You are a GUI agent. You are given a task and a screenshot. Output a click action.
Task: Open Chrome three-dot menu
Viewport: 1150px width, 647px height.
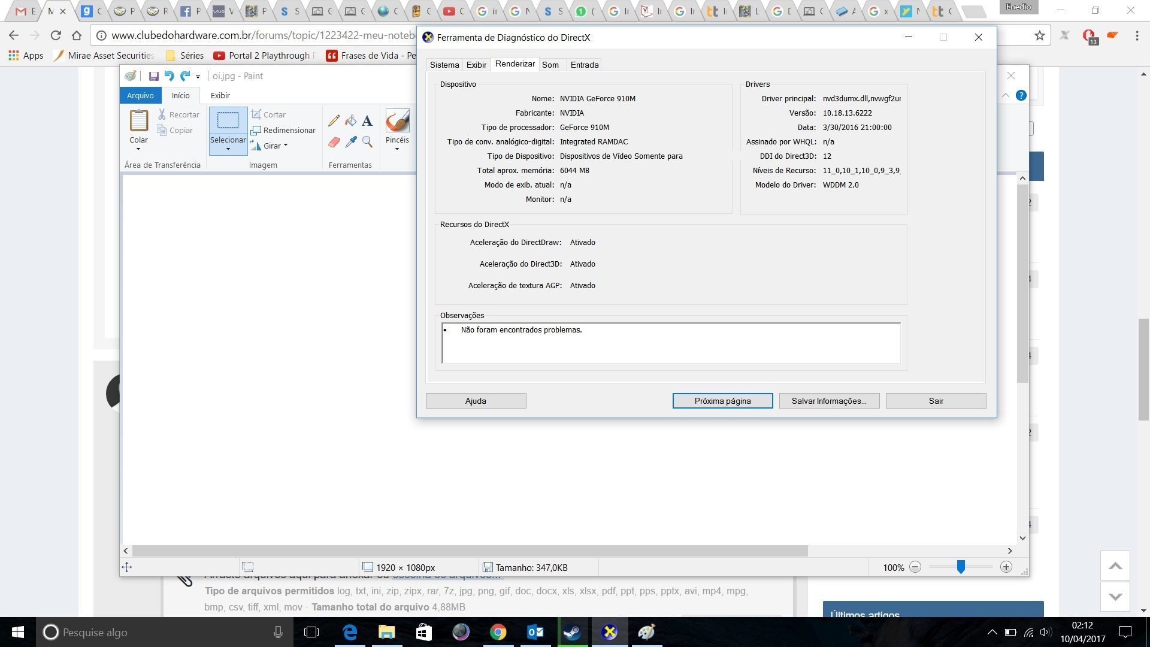pyautogui.click(x=1137, y=36)
